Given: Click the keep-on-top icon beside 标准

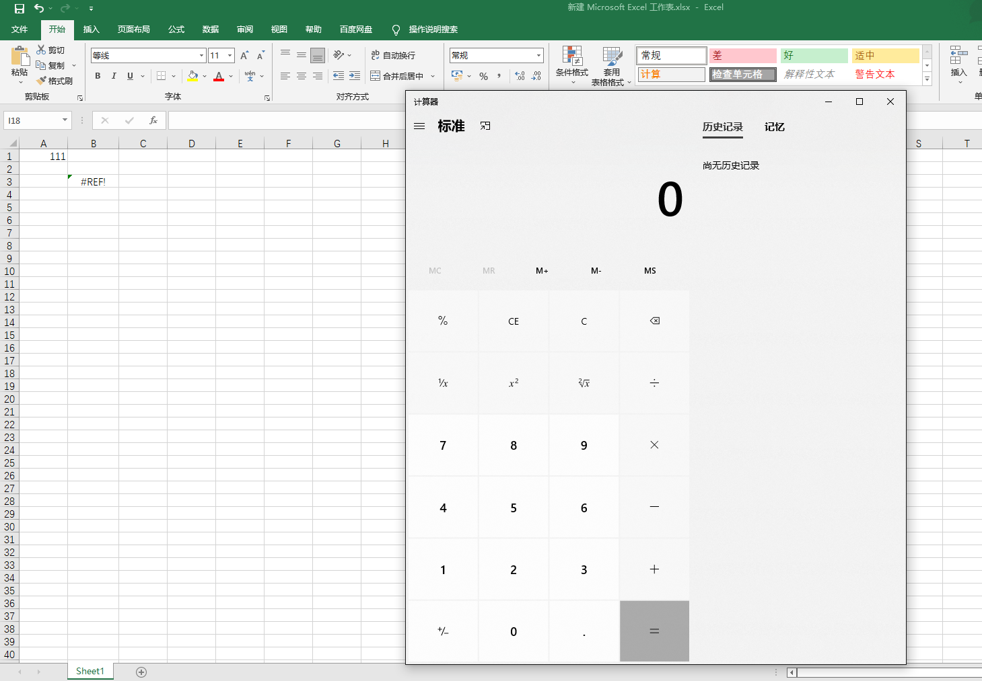Looking at the screenshot, I should coord(485,126).
